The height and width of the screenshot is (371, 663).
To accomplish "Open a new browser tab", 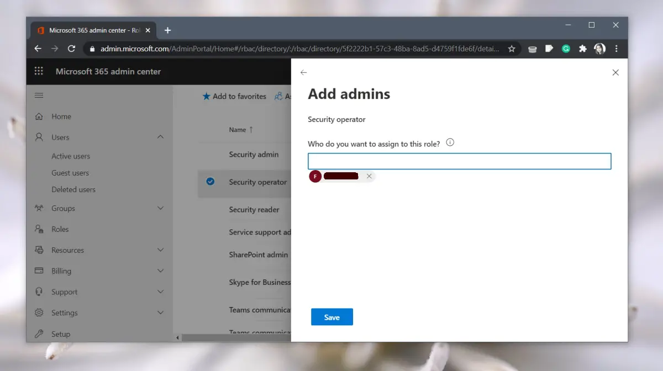I will pos(167,30).
